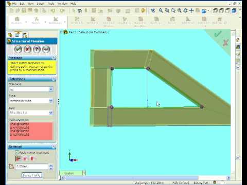Viewport: 247px width, 185px height.
Task: Toggle Apply corner treatment checkbox
Action: (17, 152)
